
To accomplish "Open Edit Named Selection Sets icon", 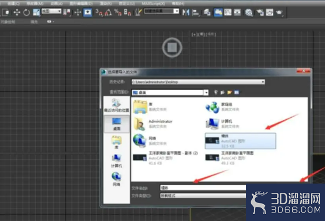I will pos(138,13).
